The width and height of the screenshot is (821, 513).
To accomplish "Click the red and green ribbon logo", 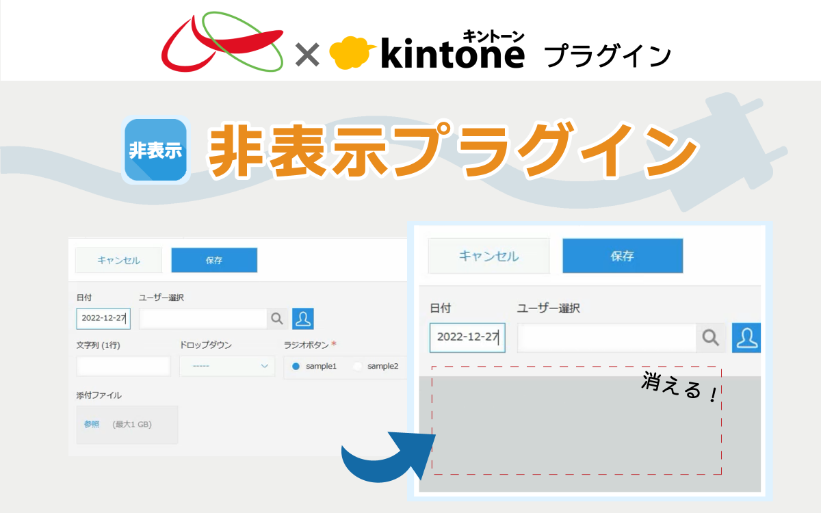I will coord(222,42).
